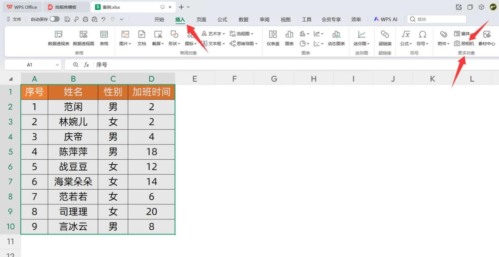The width and height of the screenshot is (499, 257).
Task: Click the user avatar in title bar
Action: (493, 7)
